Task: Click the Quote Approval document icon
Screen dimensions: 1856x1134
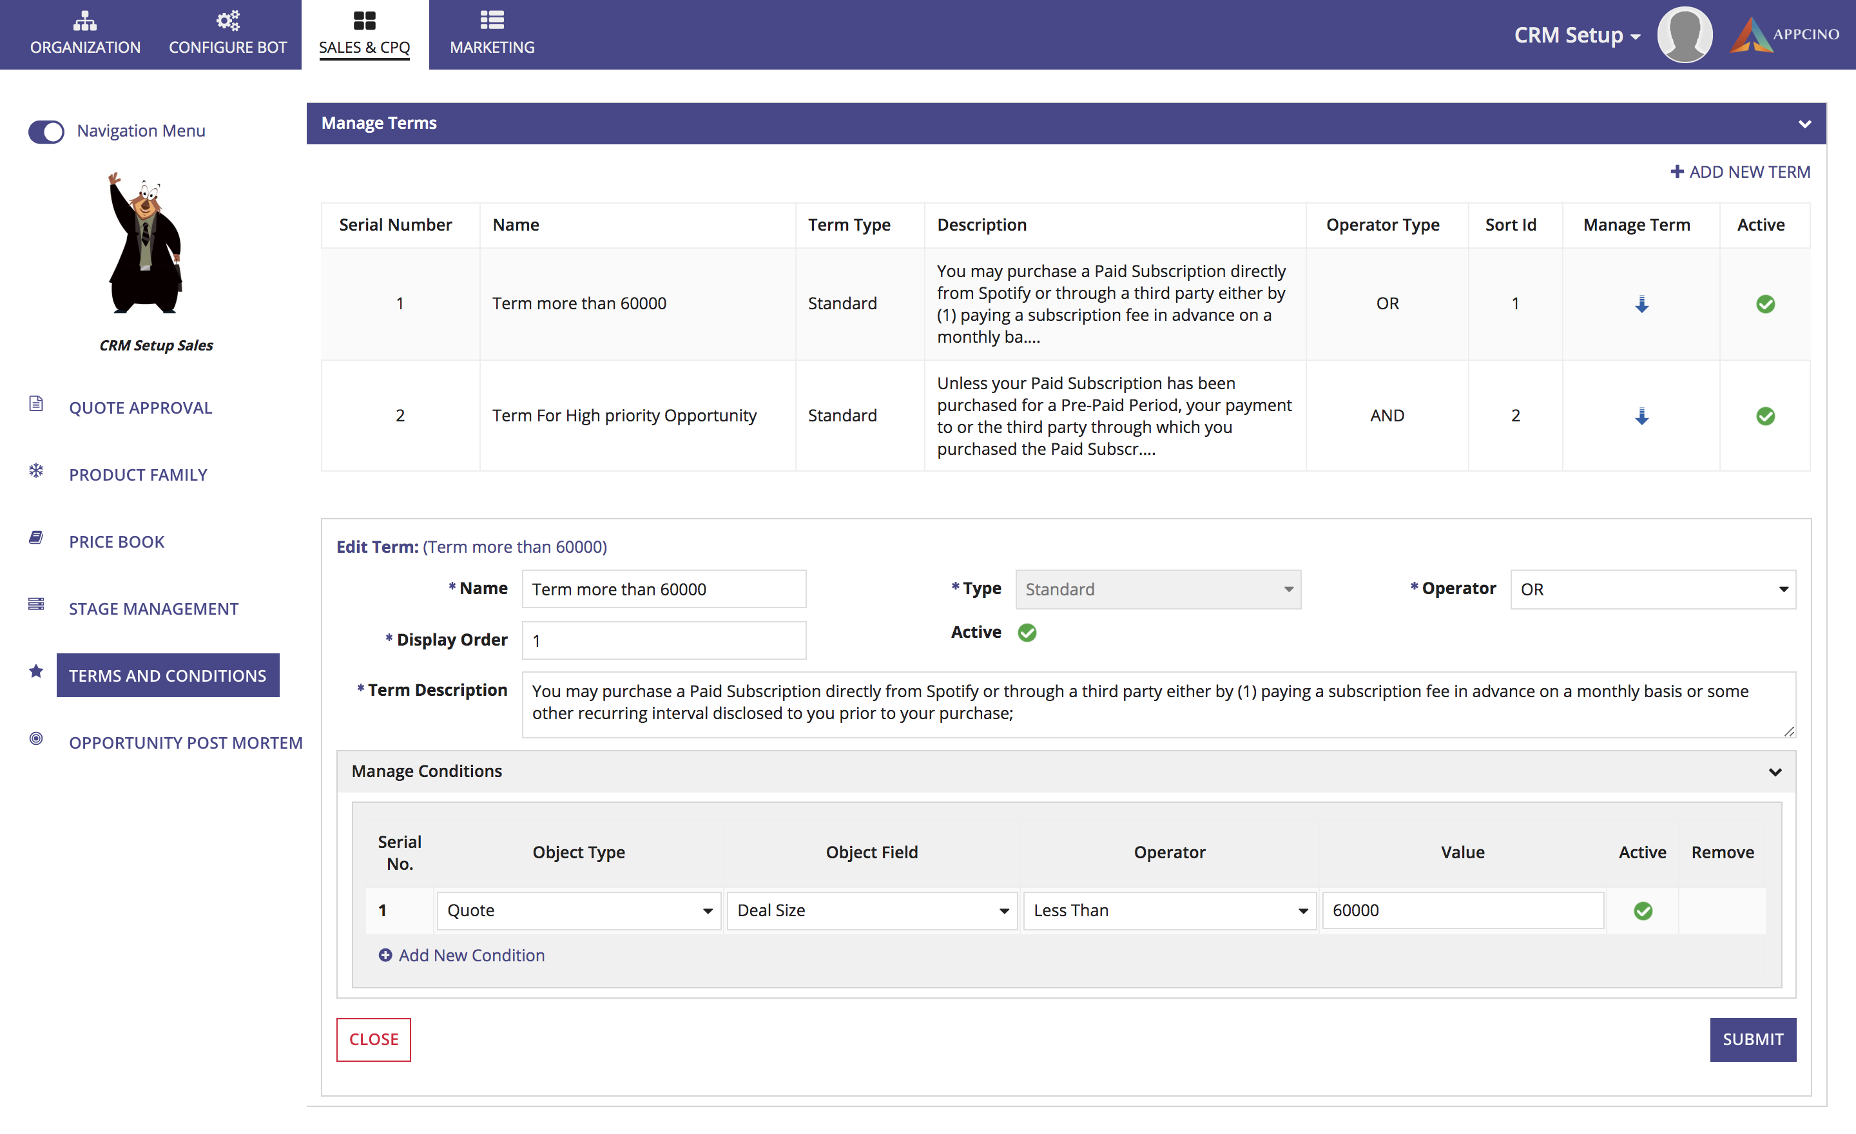Action: click(36, 403)
